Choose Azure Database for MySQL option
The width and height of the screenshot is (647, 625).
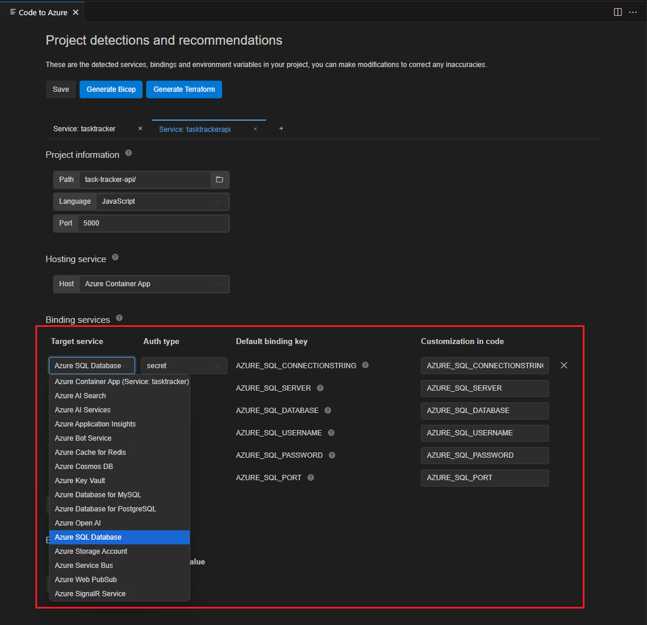tap(120, 495)
